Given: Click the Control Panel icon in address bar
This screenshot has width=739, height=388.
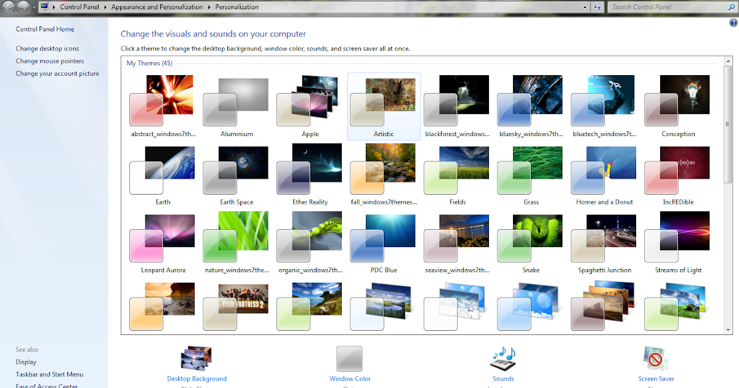Looking at the screenshot, I should pyautogui.click(x=45, y=7).
